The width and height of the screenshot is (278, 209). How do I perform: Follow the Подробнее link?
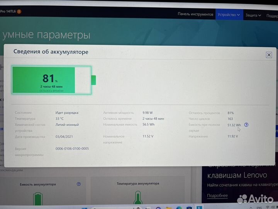pyautogui.click(x=217, y=195)
